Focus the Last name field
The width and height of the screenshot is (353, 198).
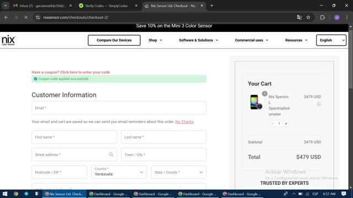pos(164,137)
